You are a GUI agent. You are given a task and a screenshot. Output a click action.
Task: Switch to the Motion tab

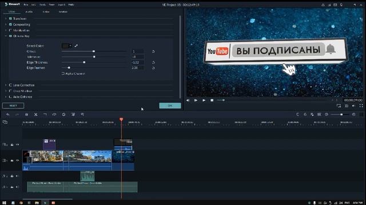point(63,11)
